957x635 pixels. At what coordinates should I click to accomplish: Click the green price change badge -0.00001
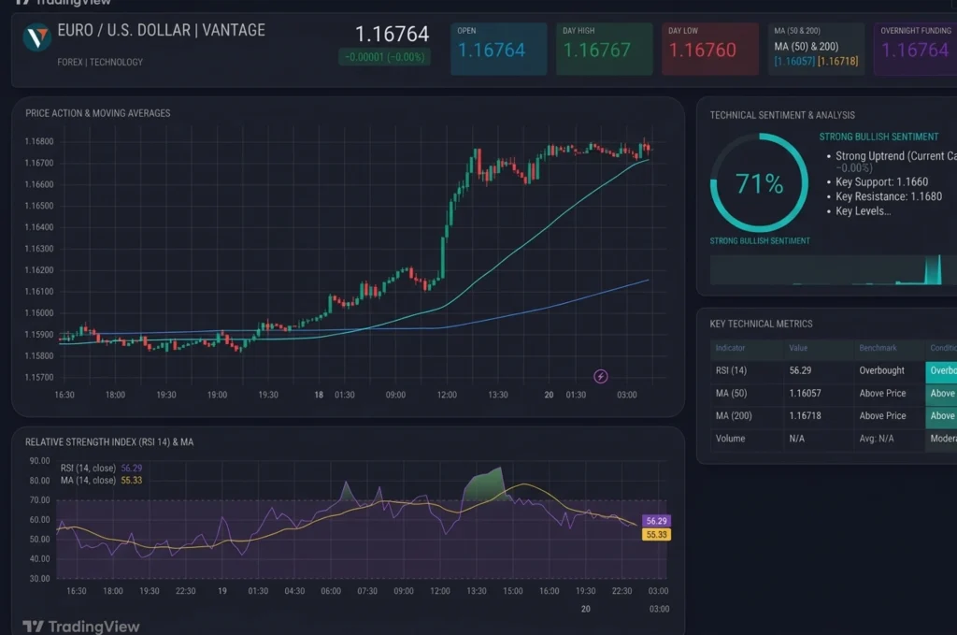[x=384, y=57]
